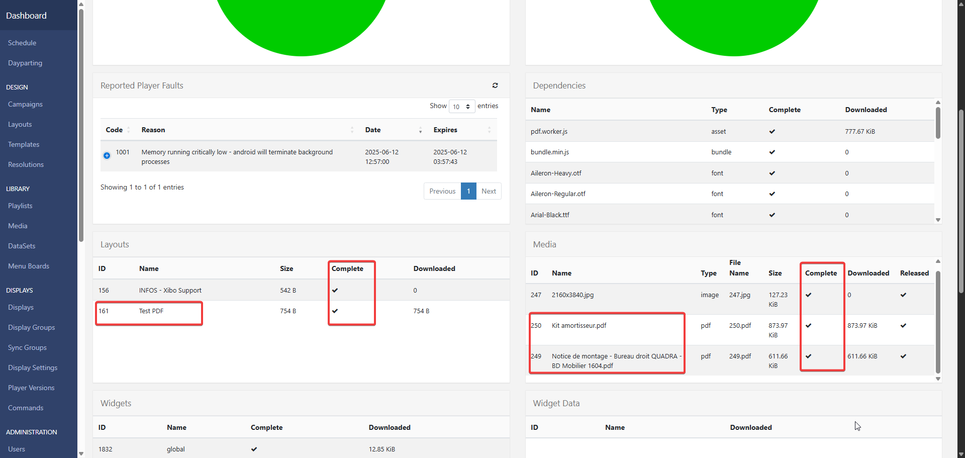This screenshot has height=458, width=965.
Task: Select page 1 in pagination
Action: coord(468,191)
